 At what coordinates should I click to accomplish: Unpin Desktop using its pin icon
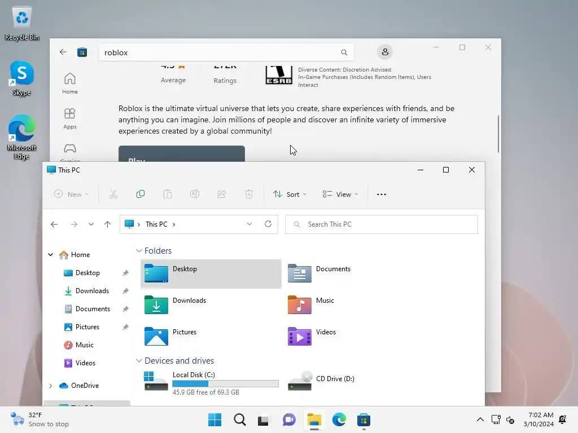pyautogui.click(x=125, y=273)
